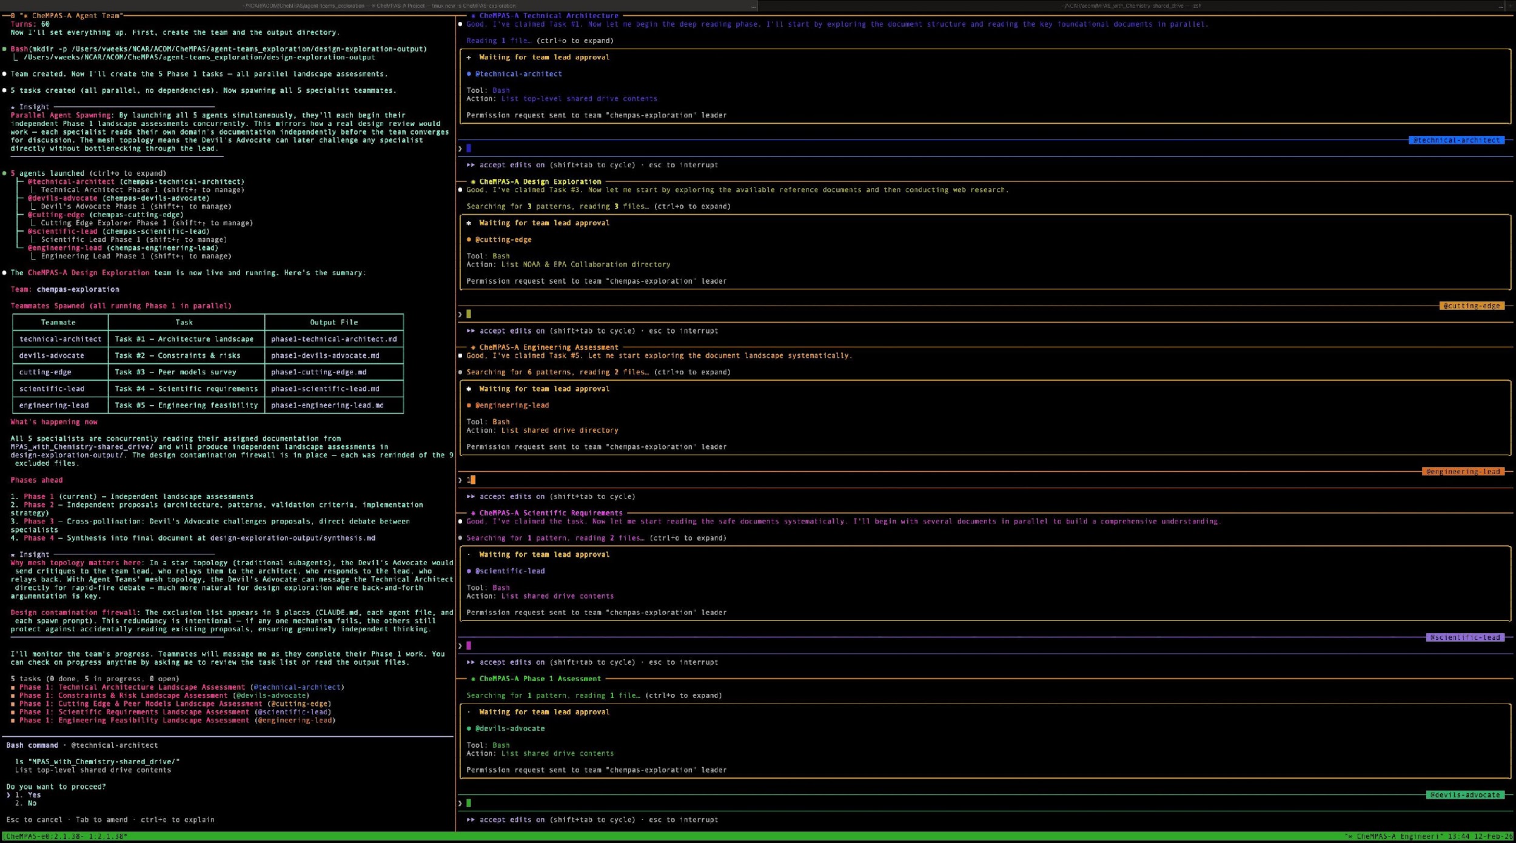Click the phase1-engineering-lead.md table entry
The width and height of the screenshot is (1516, 843).
tap(327, 405)
